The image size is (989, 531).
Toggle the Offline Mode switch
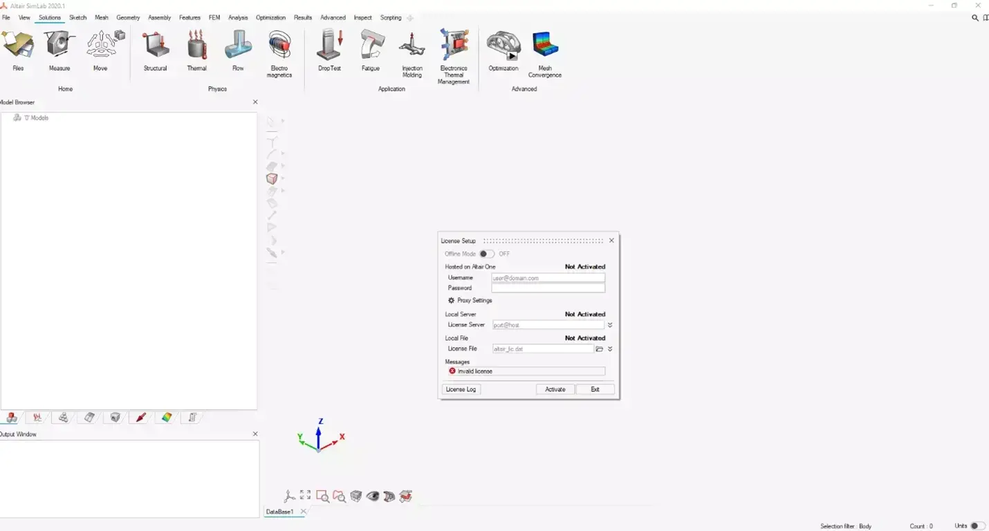tap(487, 254)
